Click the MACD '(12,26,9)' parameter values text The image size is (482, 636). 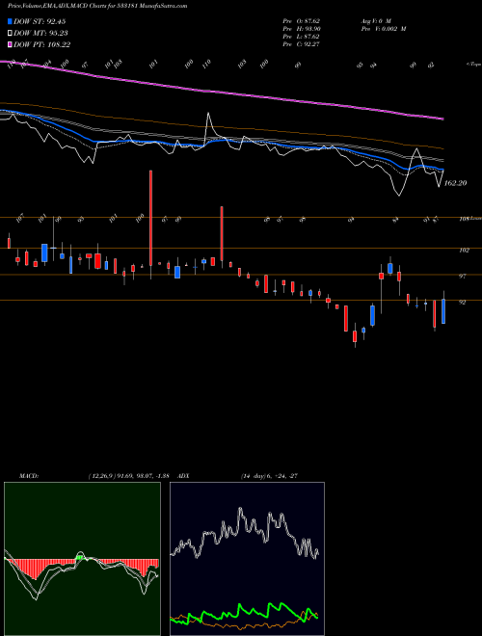click(128, 476)
